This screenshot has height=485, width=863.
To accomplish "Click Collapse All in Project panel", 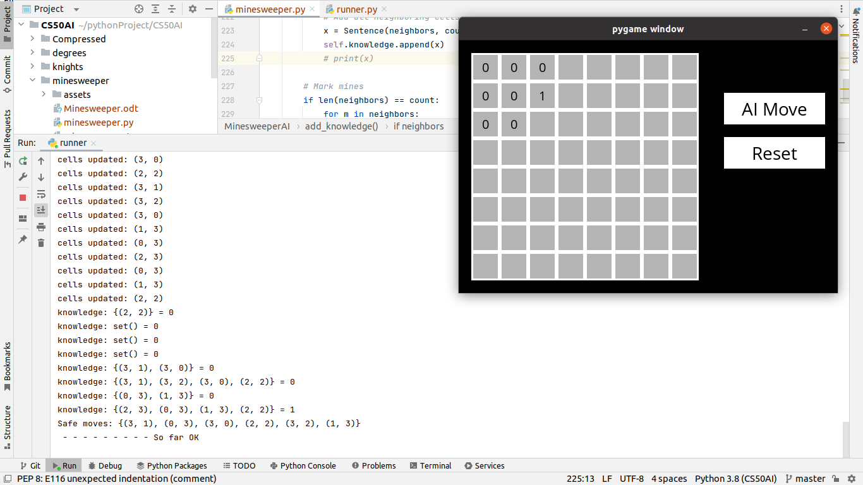I will (172, 9).
